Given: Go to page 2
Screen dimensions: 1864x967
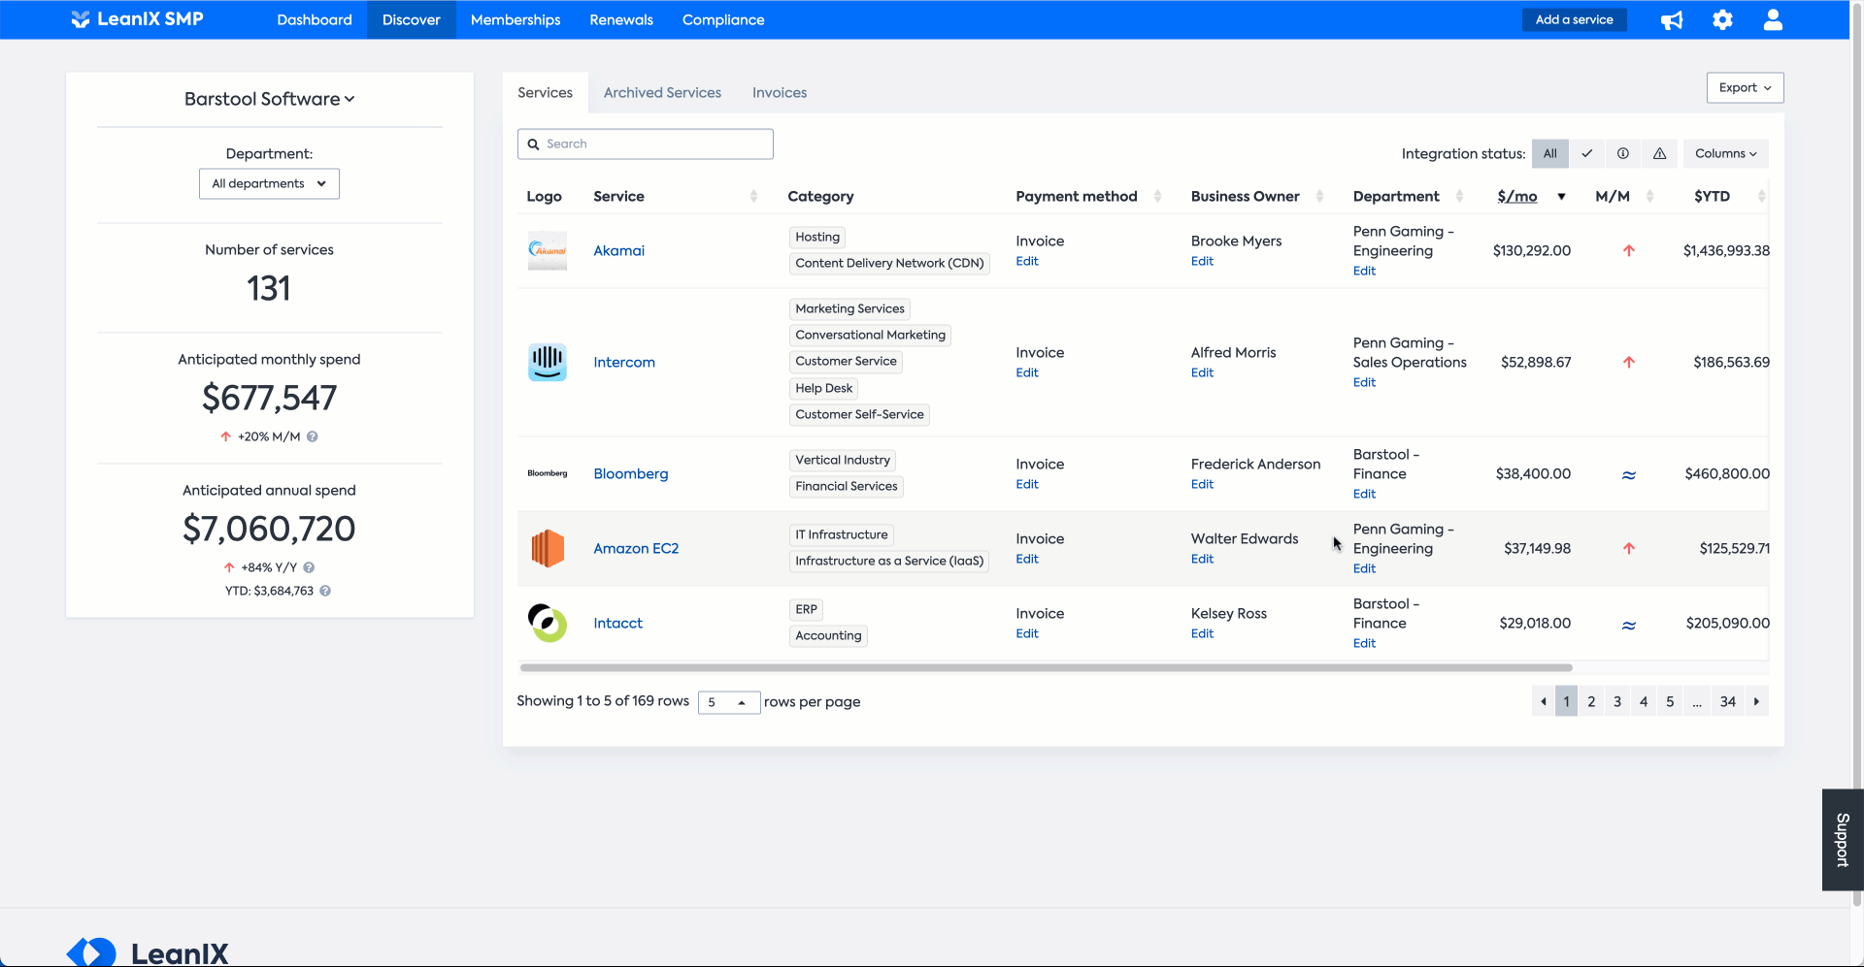Looking at the screenshot, I should tap(1591, 701).
